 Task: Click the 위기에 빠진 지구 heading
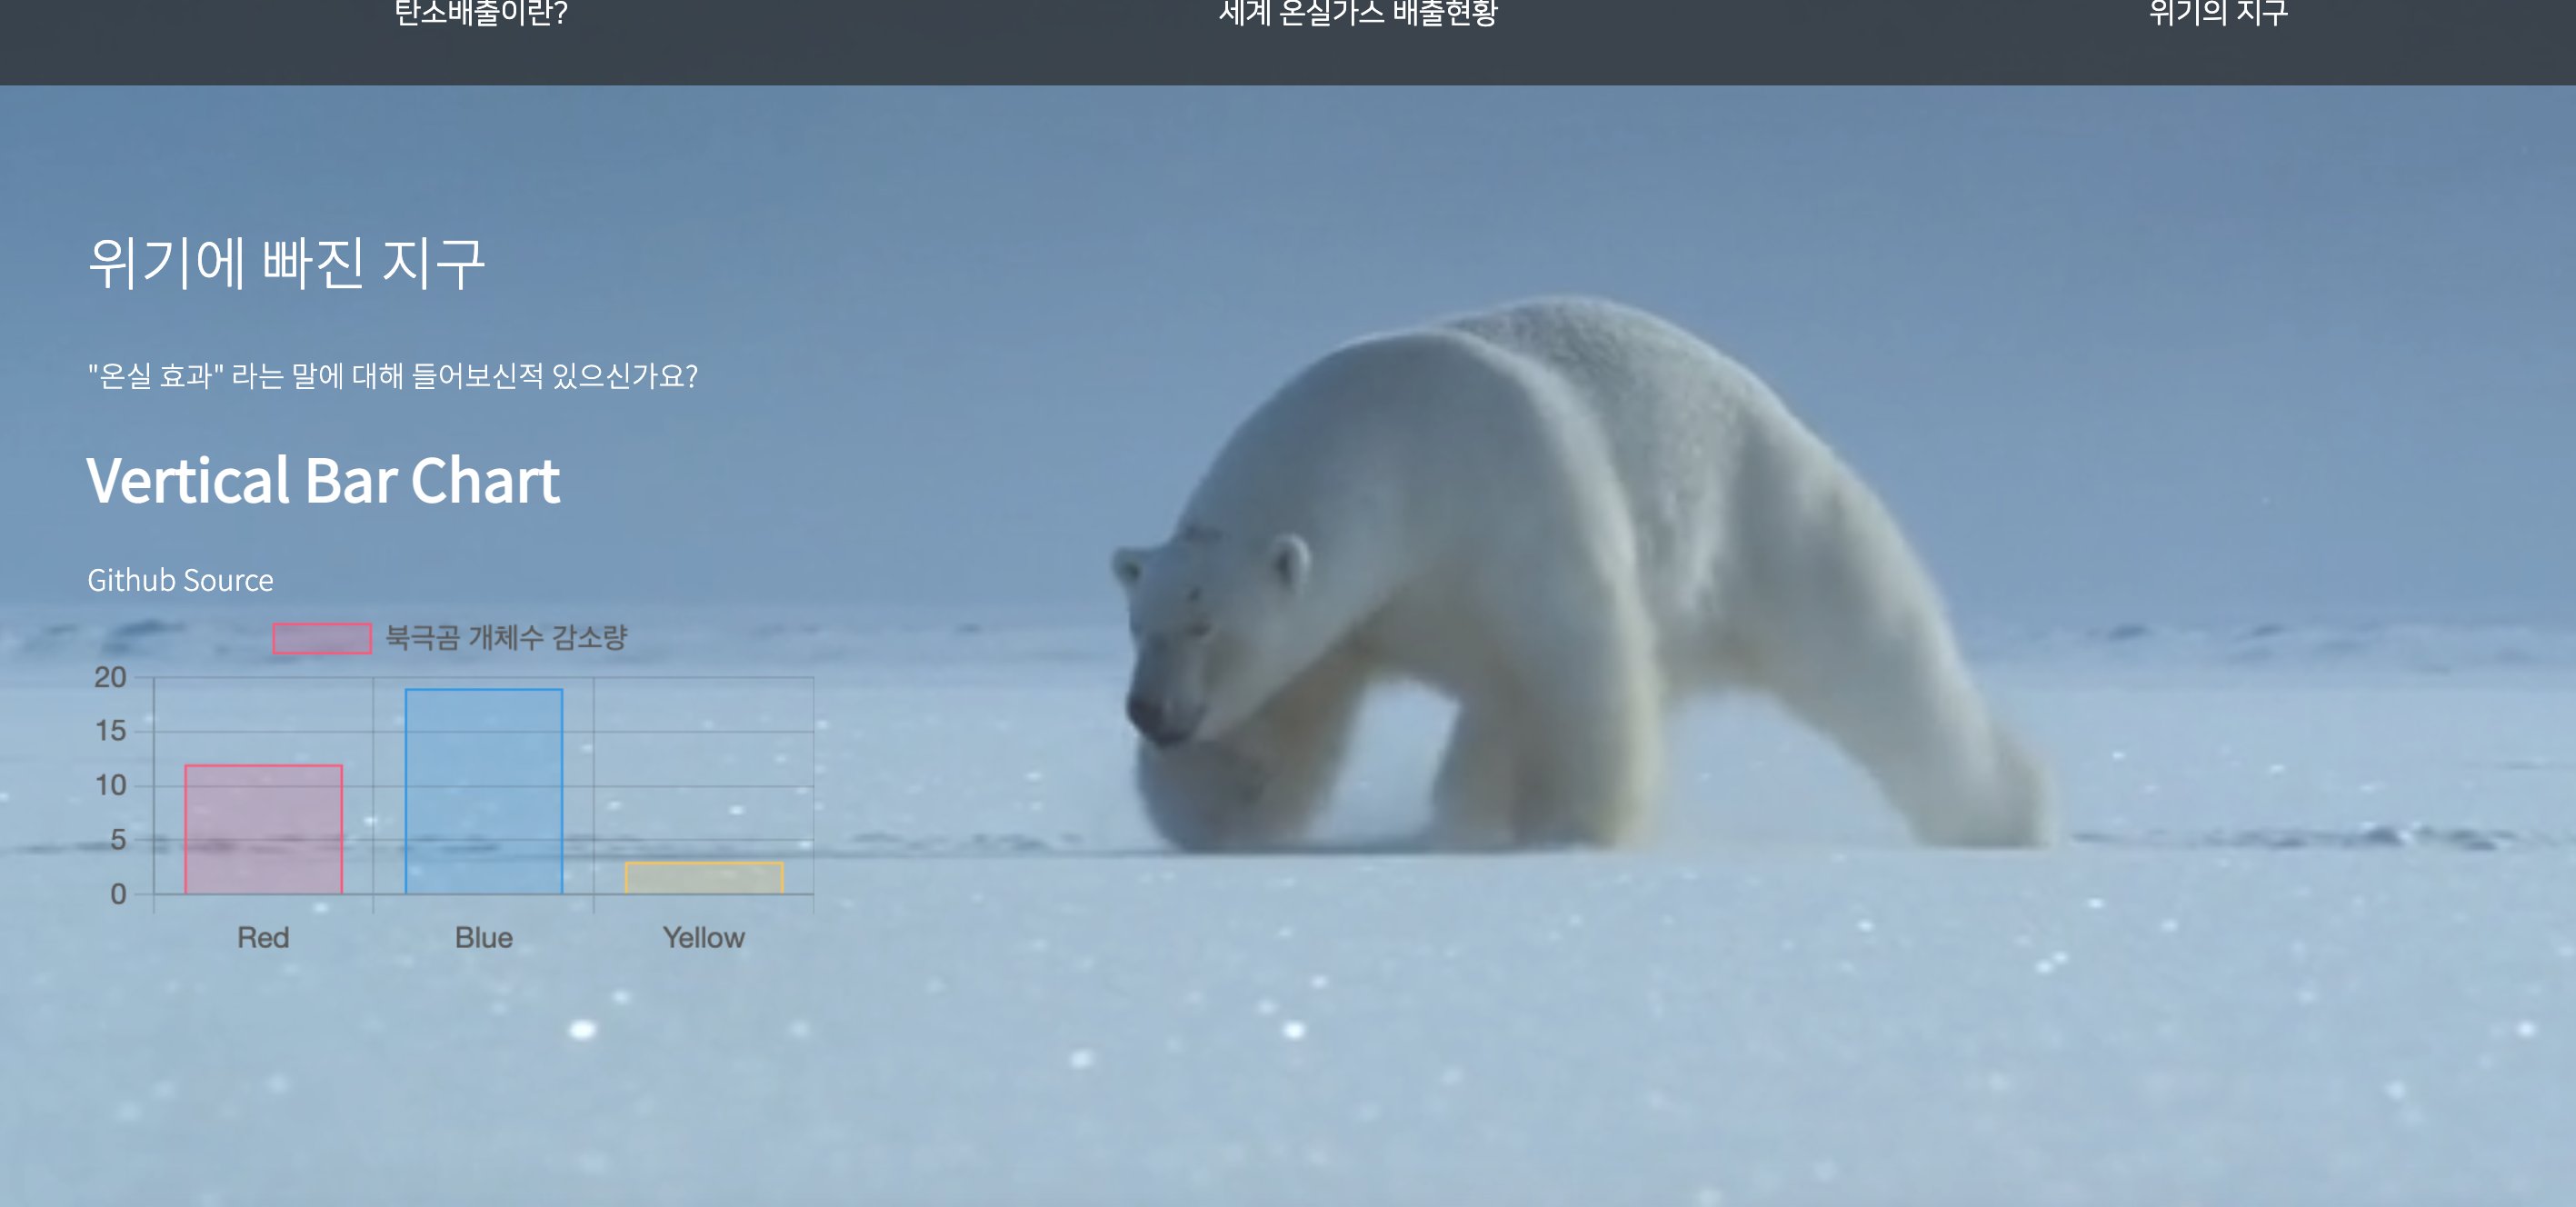tap(287, 264)
